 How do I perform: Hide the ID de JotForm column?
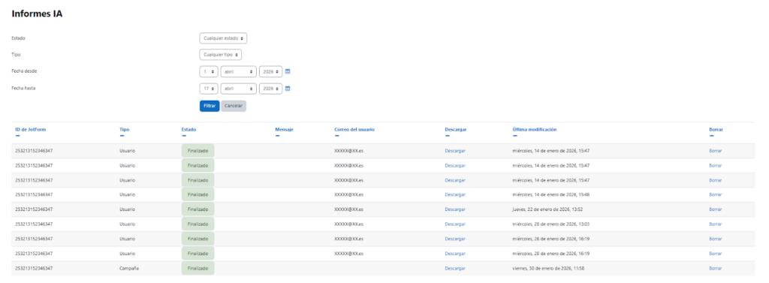click(18, 136)
